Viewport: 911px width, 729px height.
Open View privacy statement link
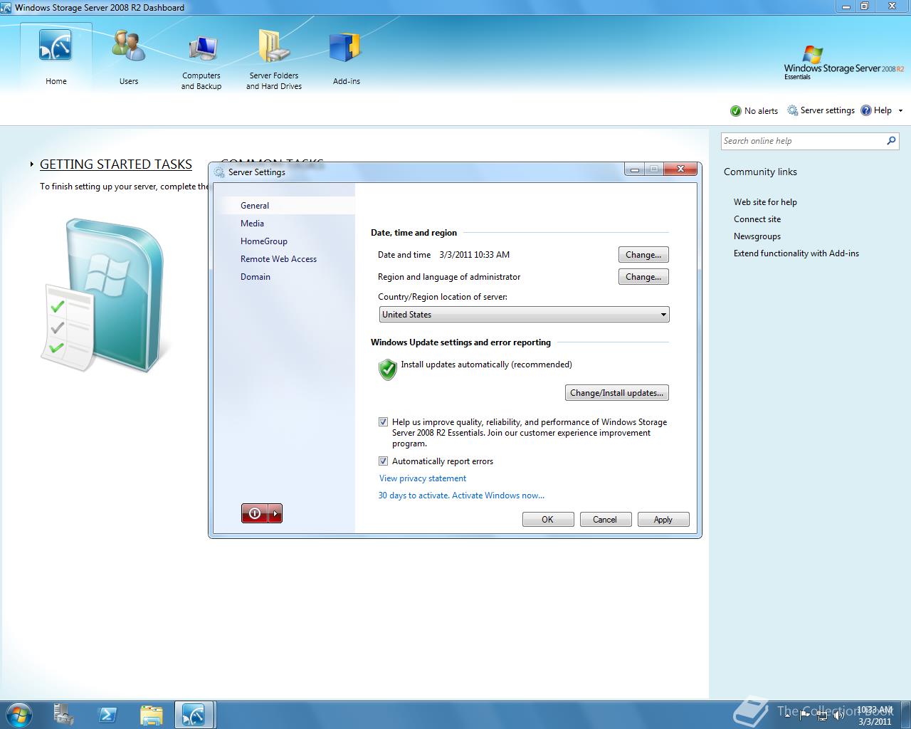coord(423,478)
